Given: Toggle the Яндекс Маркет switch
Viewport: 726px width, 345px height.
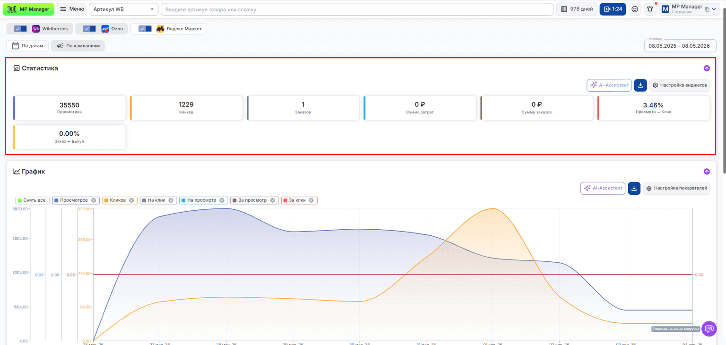Looking at the screenshot, I should 145,29.
